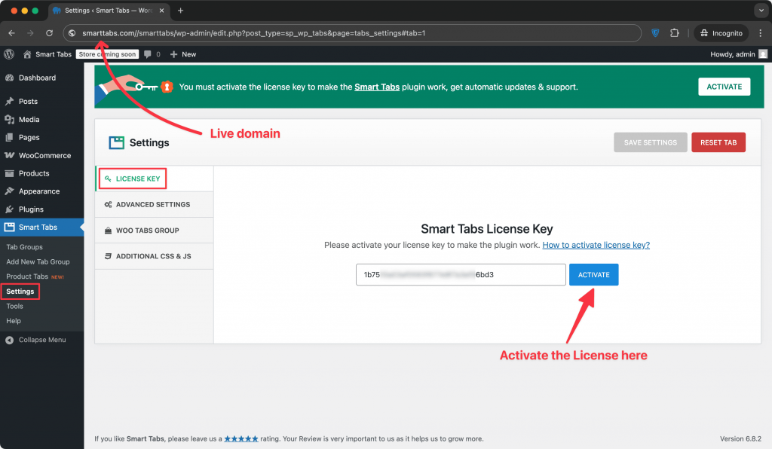Click ACTIVATE in the green banner
This screenshot has height=449, width=772.
pos(725,87)
